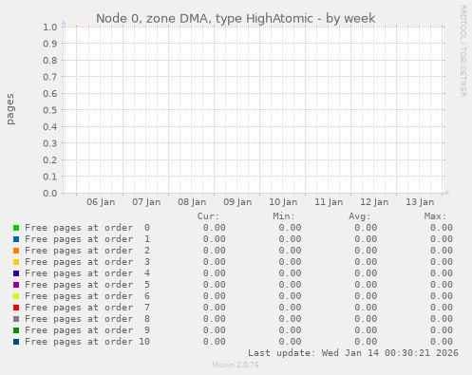Select 'Free pages at order 10' label

coord(87,342)
